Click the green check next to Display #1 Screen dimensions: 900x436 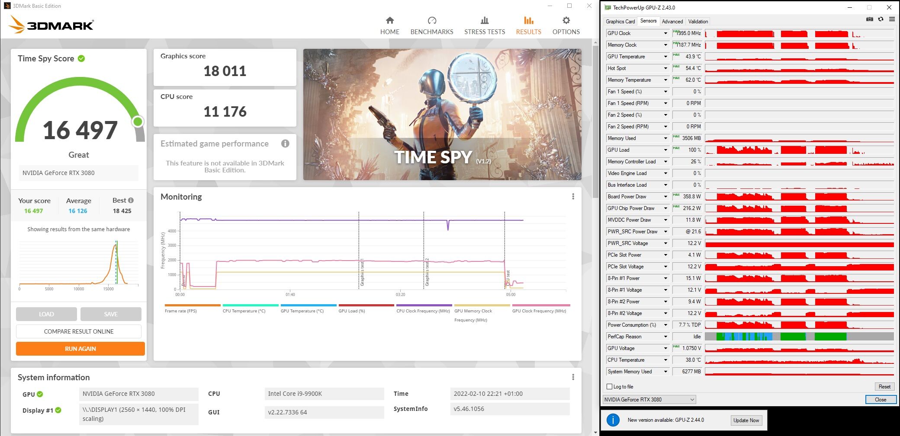[x=58, y=410]
